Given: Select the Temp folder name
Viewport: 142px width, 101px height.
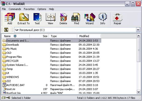Looking at the screenshot, I should [x=9, y=69].
